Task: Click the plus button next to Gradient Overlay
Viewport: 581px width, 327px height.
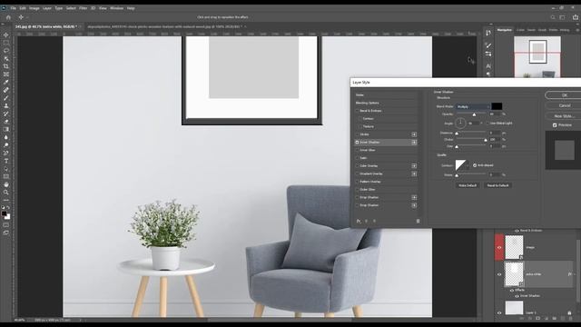Action: 414,173
